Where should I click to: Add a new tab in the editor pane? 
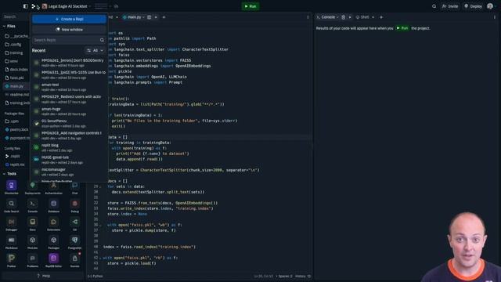tap(164, 17)
